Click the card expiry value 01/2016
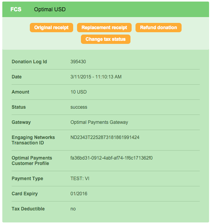This screenshot has width=211, height=224. (x=79, y=194)
